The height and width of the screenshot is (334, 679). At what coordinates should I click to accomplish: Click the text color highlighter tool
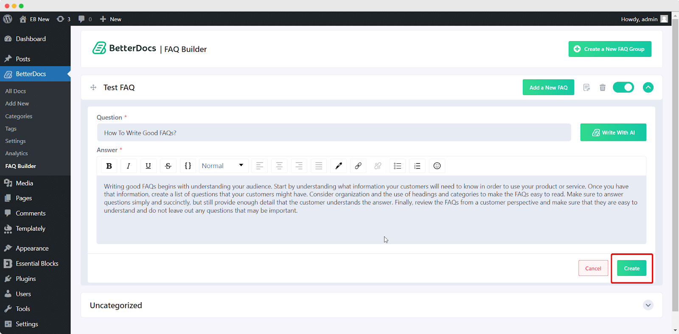point(339,166)
